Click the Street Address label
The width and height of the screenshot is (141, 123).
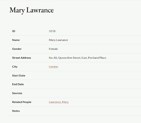pos(21,58)
